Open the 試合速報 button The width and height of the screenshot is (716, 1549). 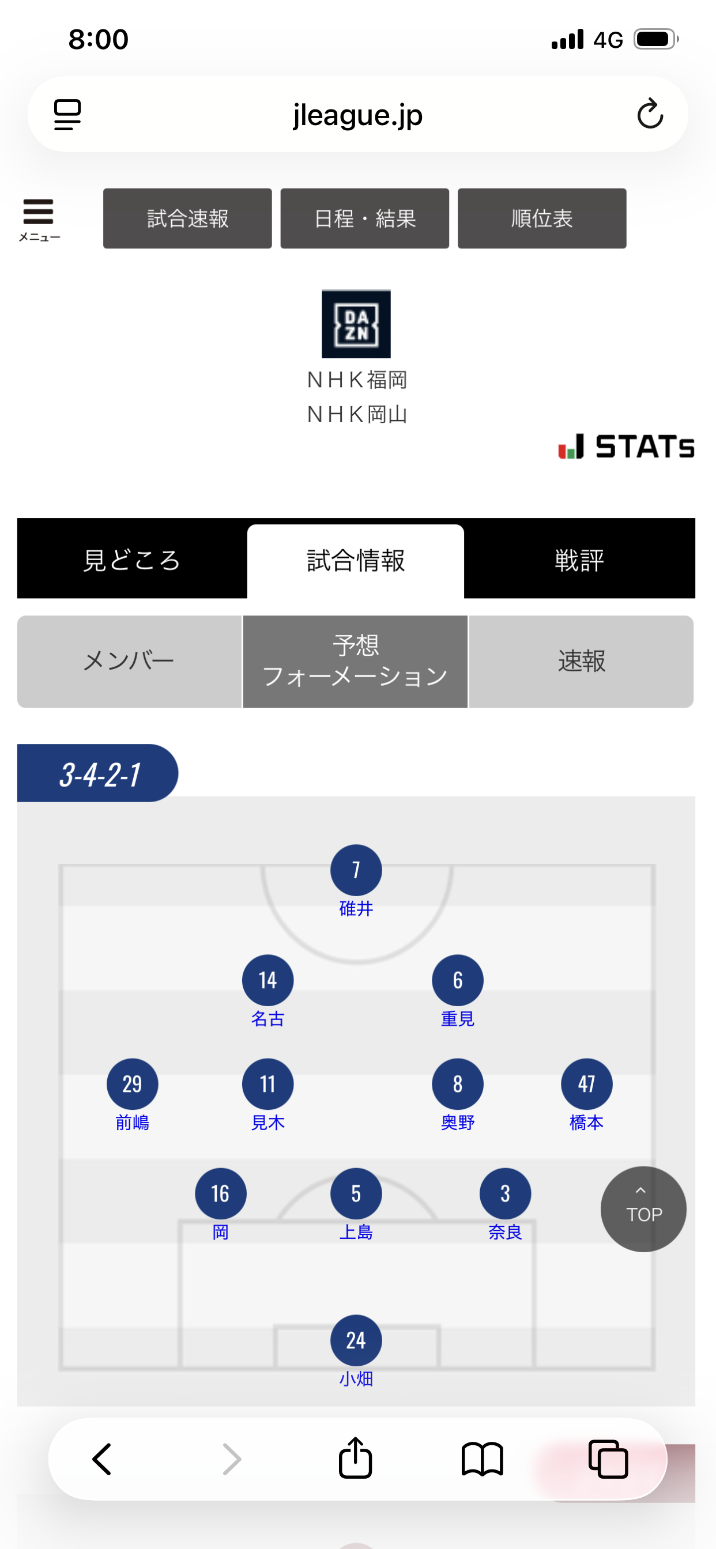(x=187, y=218)
